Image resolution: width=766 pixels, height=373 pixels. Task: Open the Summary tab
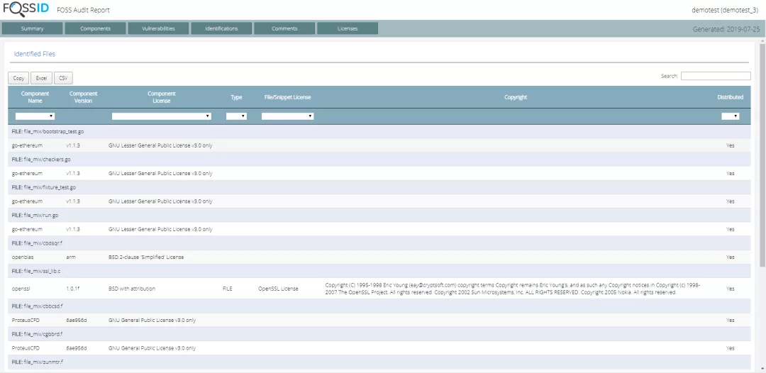[x=32, y=28]
